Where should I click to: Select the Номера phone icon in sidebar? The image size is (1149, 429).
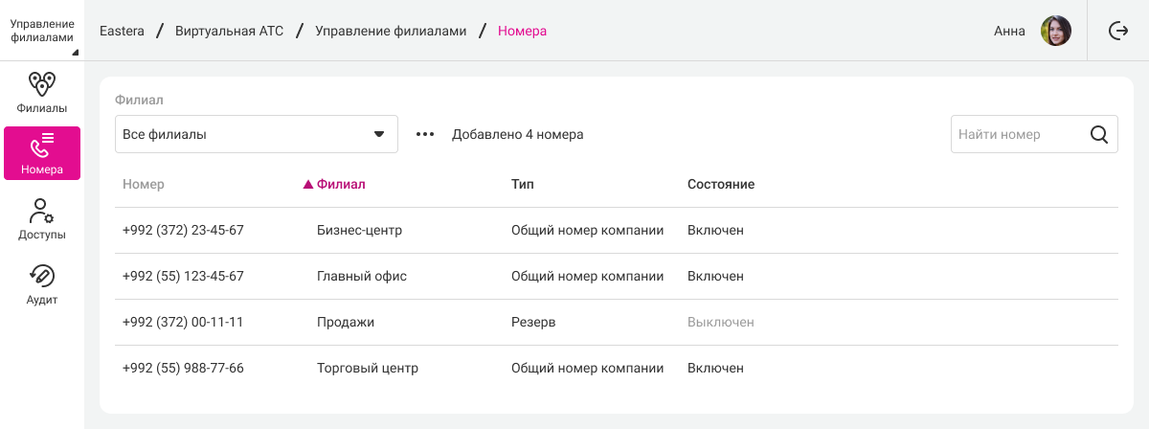point(42,146)
